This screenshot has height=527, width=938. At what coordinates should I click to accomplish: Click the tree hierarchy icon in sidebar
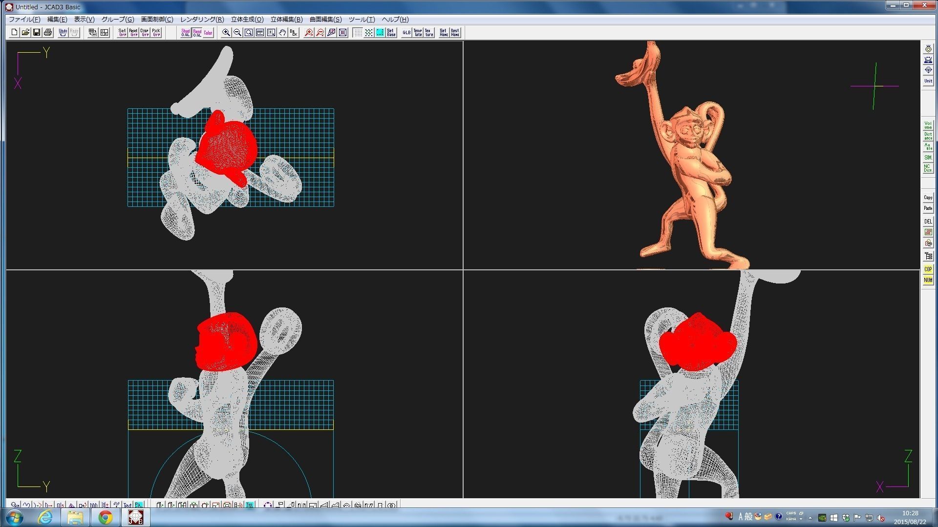[x=928, y=256]
